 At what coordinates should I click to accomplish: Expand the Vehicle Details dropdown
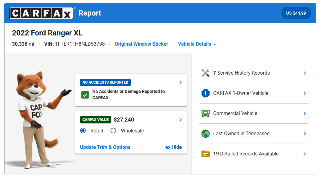point(197,44)
